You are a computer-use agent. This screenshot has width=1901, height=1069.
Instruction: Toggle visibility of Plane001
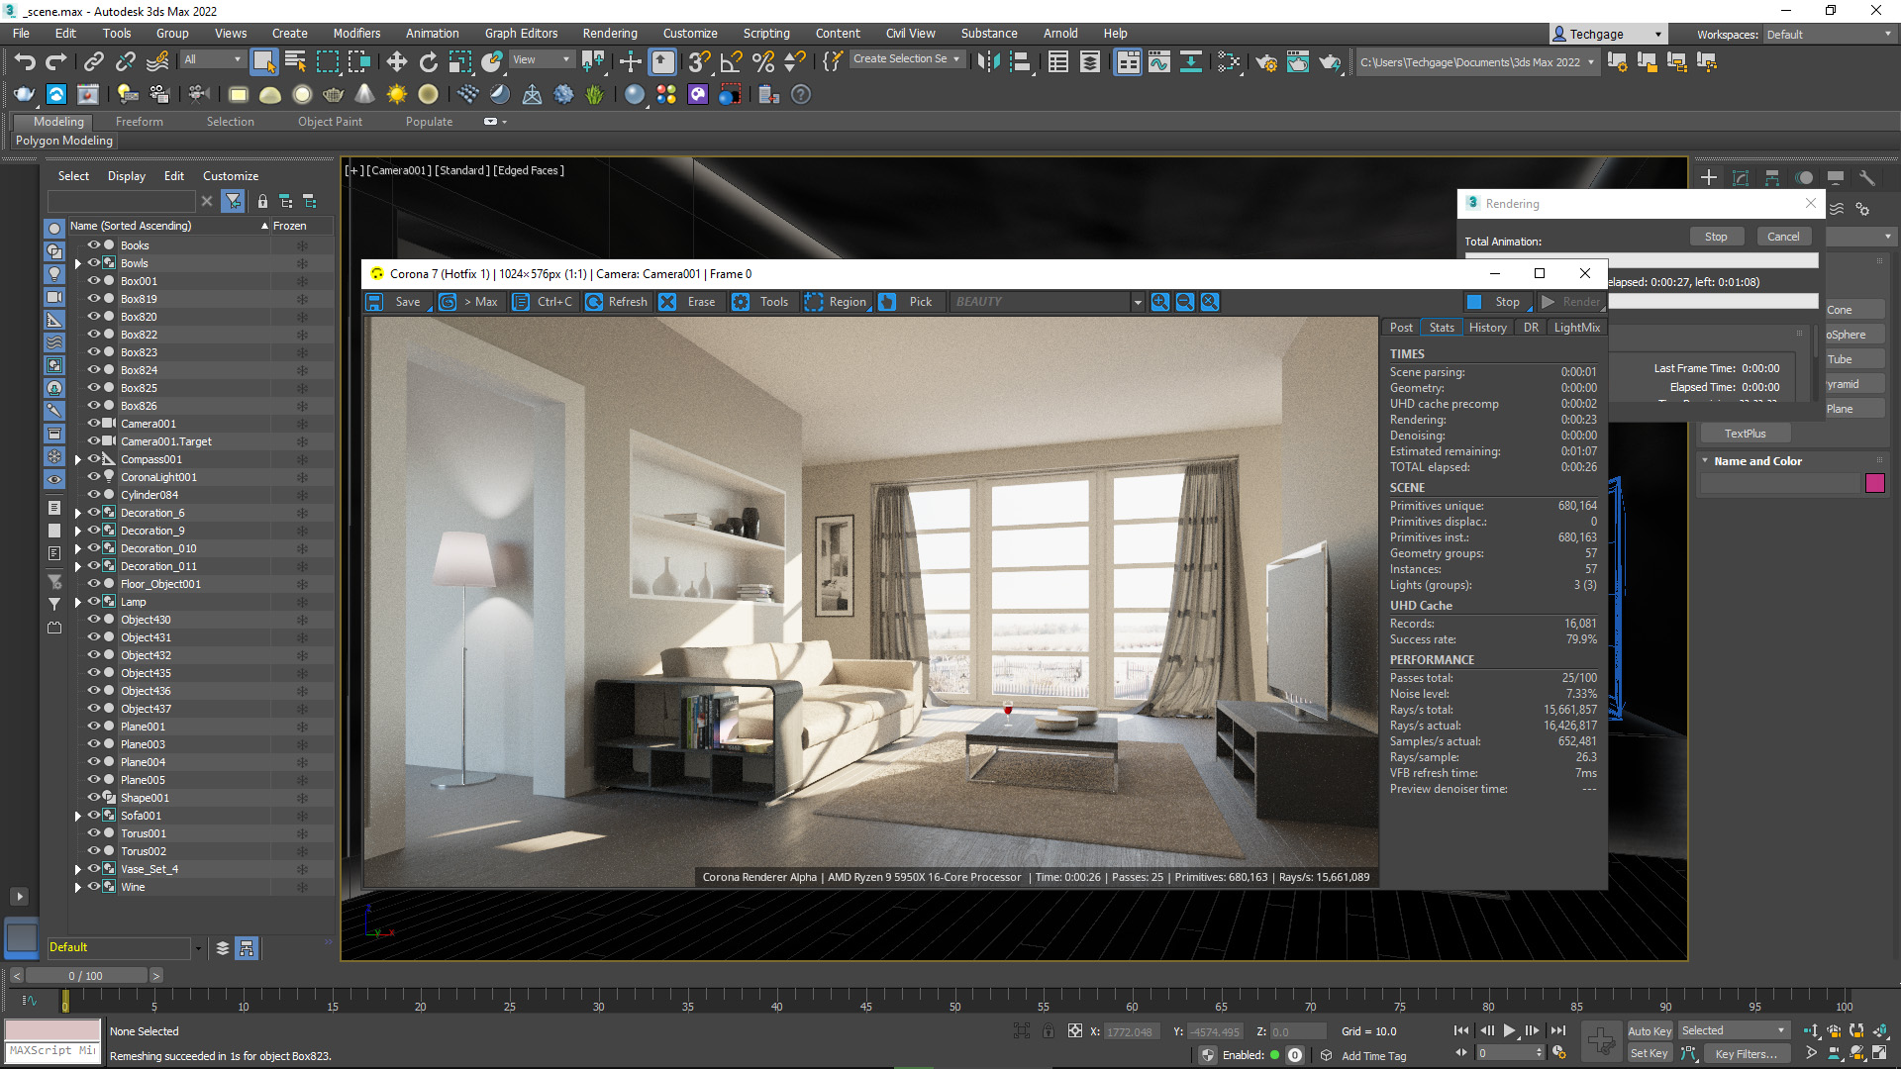[94, 726]
